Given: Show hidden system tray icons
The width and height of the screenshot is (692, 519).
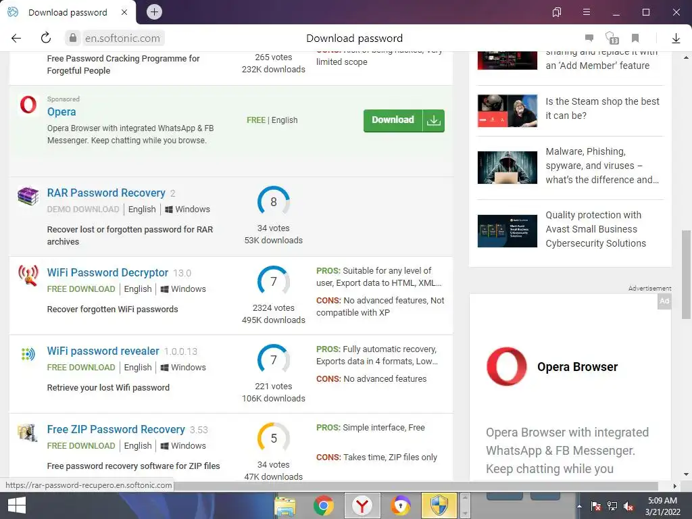Looking at the screenshot, I should [x=579, y=506].
